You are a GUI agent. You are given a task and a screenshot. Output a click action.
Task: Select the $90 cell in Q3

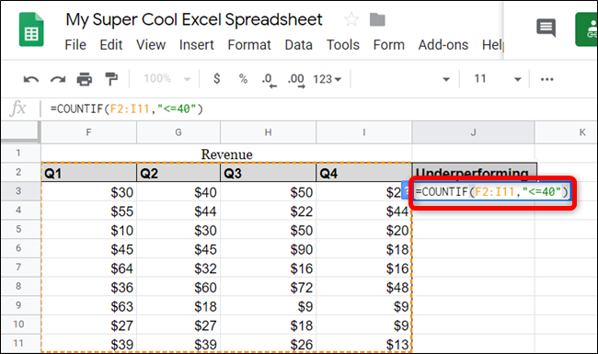click(x=268, y=249)
